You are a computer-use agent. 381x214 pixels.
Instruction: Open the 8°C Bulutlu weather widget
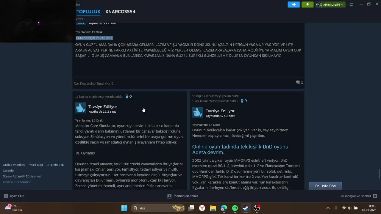point(13,208)
